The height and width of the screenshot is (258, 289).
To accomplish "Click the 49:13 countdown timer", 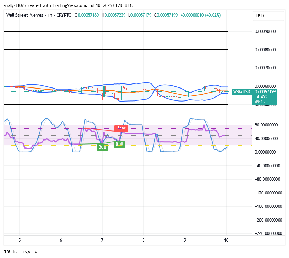I will tap(260, 102).
